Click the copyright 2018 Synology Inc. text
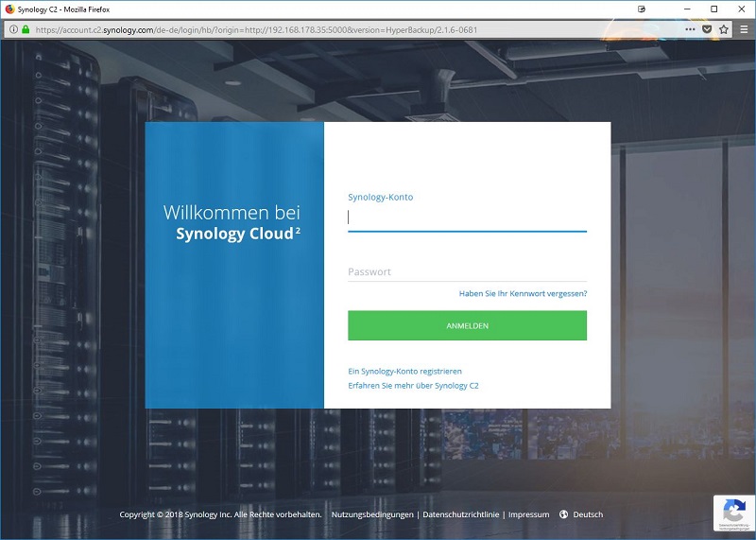 point(220,514)
